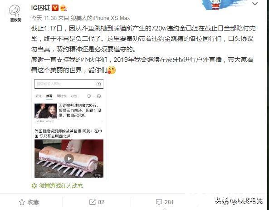Screen dimensions: 269x210
Task: Click the IG囚徒 profile avatar
Action: tap(15, 13)
